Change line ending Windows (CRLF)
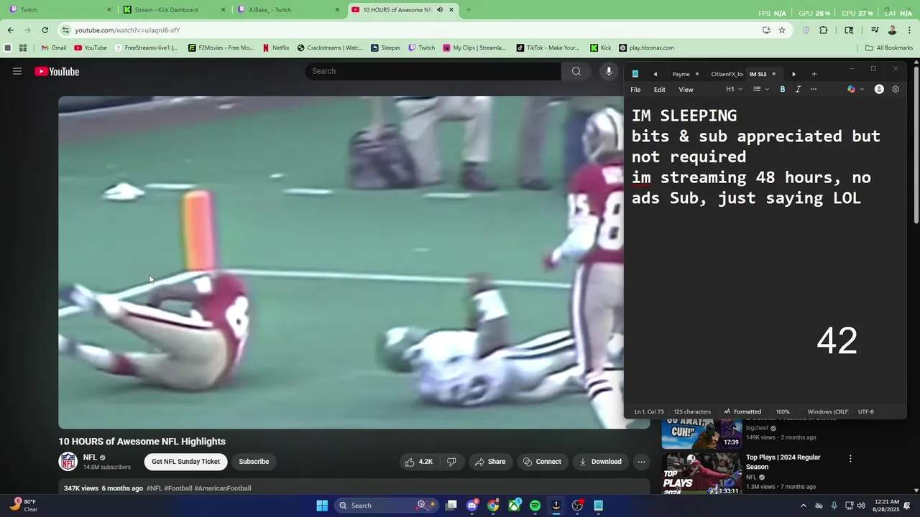Image resolution: width=920 pixels, height=517 pixels. coord(828,411)
